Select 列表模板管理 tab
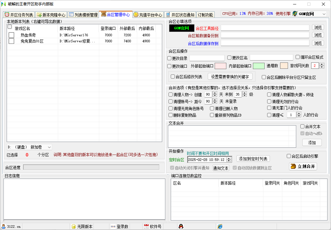331x230 pixels. click(83, 15)
